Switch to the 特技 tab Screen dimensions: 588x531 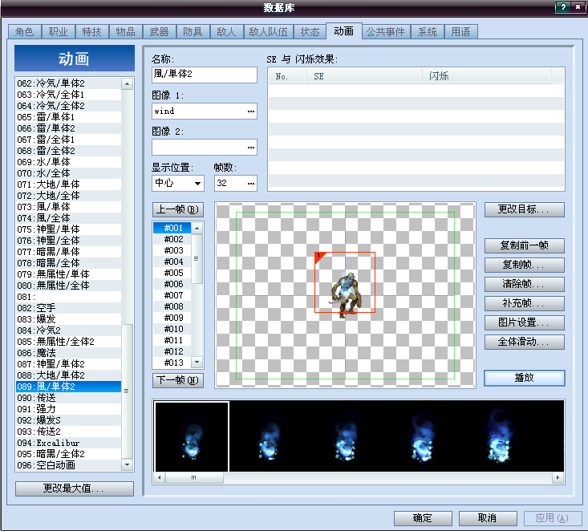[x=92, y=32]
